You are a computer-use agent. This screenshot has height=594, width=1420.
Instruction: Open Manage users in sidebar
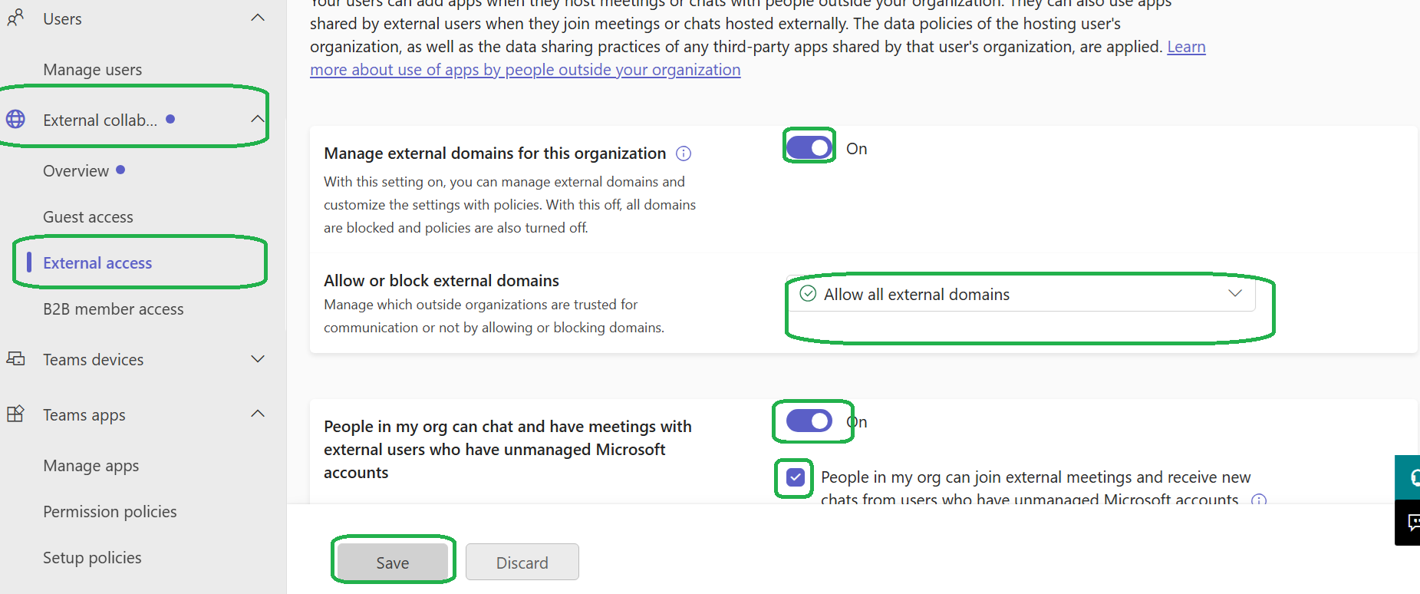click(93, 70)
